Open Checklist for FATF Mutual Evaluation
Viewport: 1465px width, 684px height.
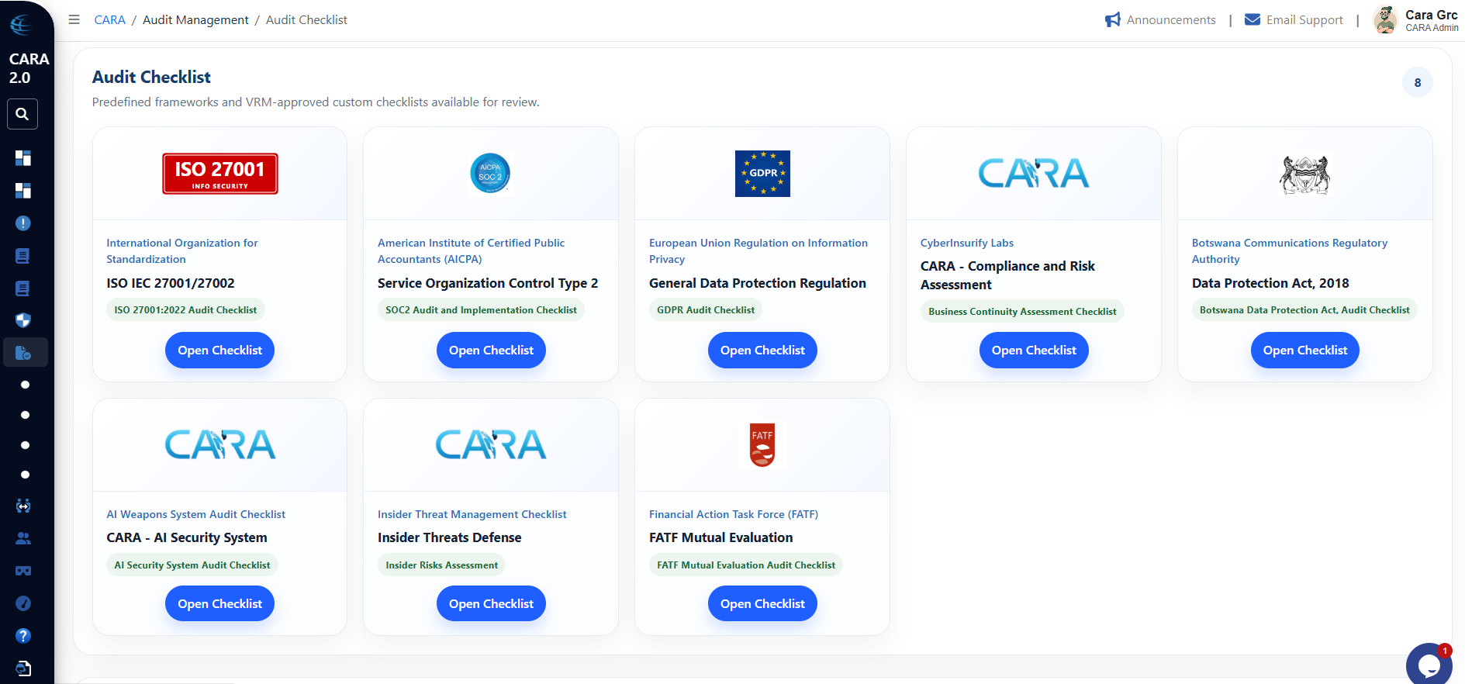click(x=762, y=603)
